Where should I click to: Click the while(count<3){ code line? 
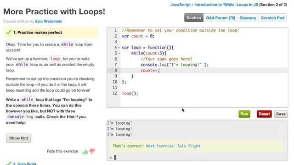click(149, 53)
